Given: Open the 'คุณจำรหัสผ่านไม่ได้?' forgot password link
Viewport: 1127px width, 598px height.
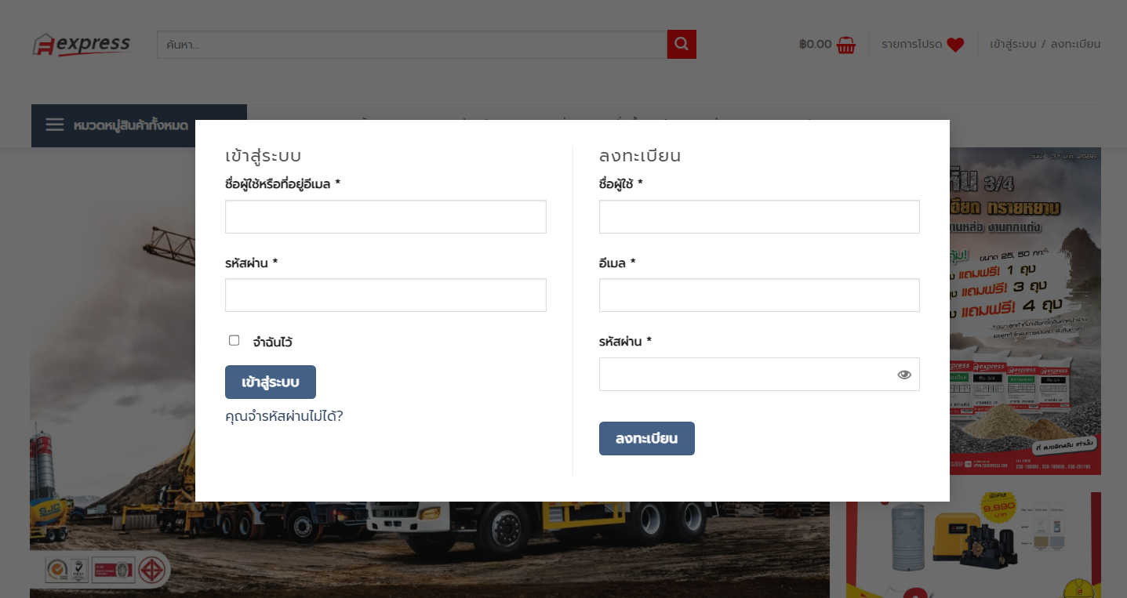Looking at the screenshot, I should click(284, 416).
